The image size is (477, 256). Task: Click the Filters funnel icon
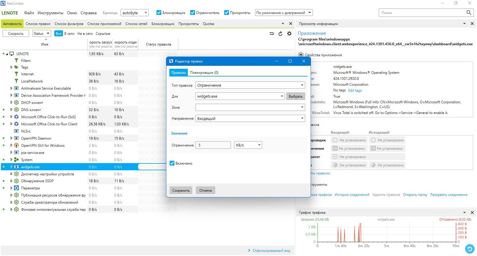tap(16, 60)
